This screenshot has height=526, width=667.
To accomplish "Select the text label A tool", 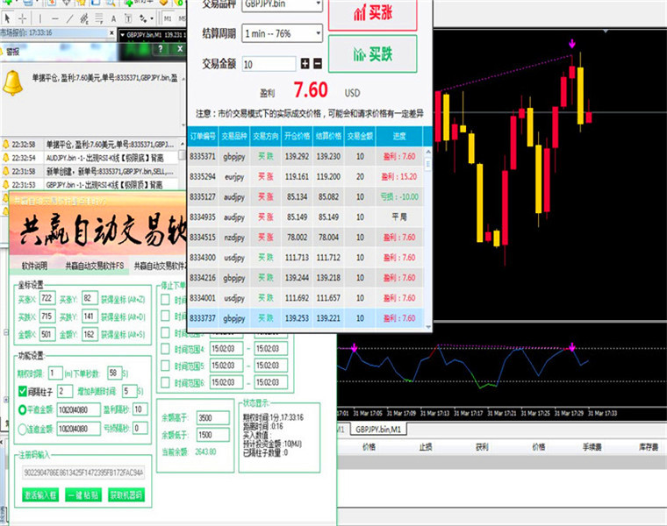I will coord(113,18).
